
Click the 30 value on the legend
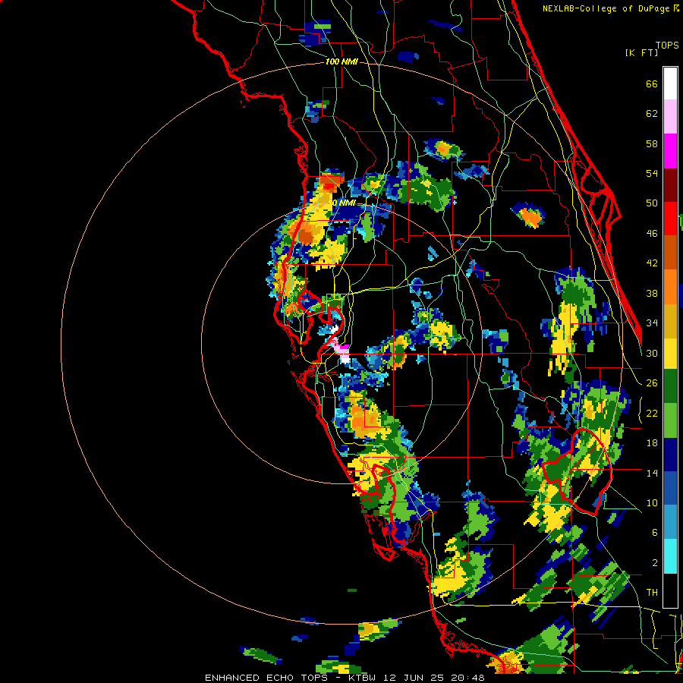point(652,353)
